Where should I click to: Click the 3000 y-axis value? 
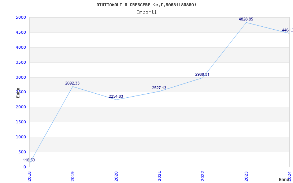point(21,77)
